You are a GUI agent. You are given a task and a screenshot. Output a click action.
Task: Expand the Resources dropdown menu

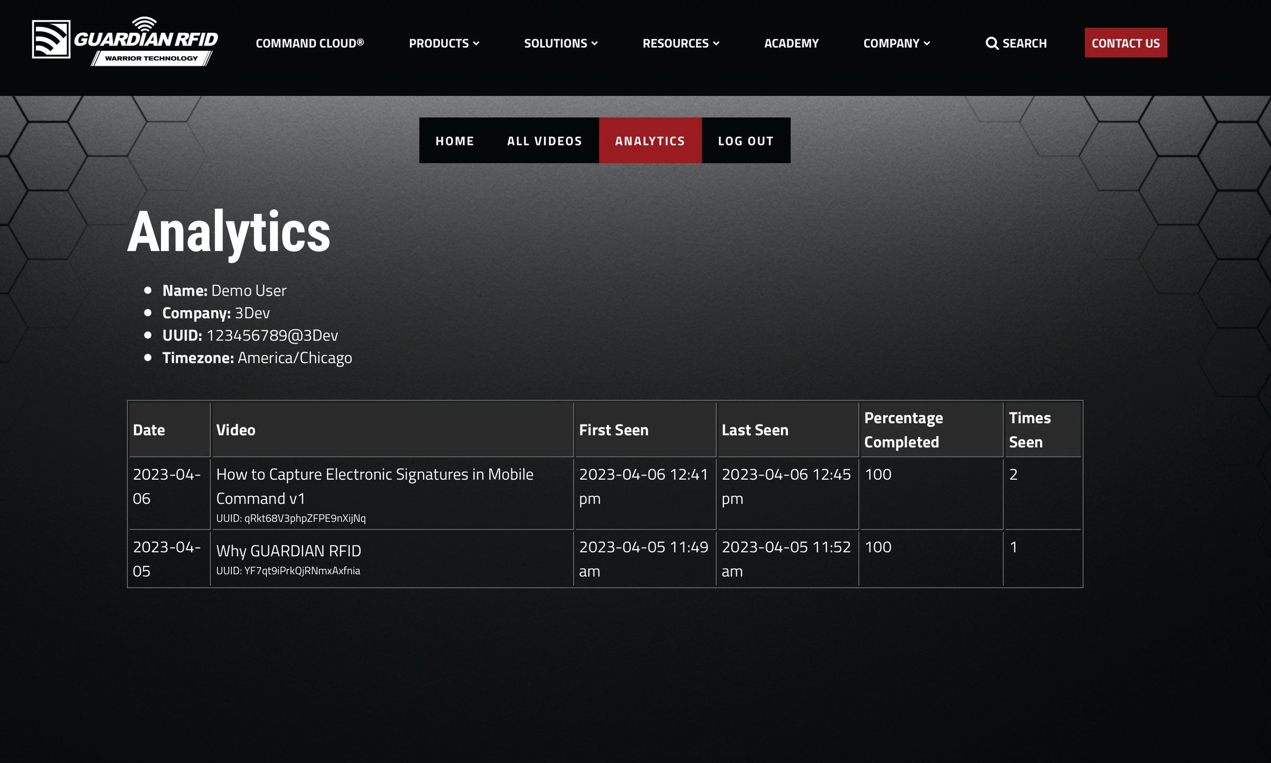pos(681,43)
